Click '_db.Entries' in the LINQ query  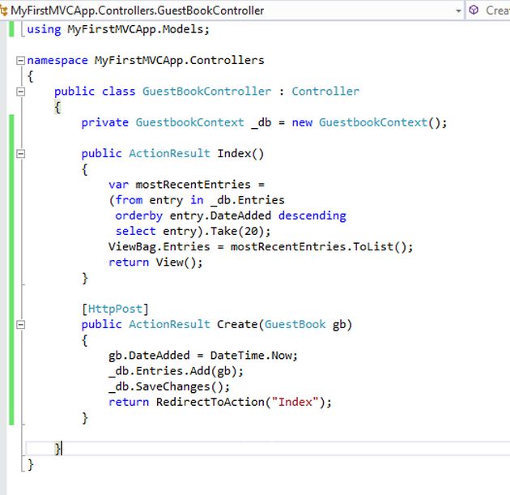point(248,200)
